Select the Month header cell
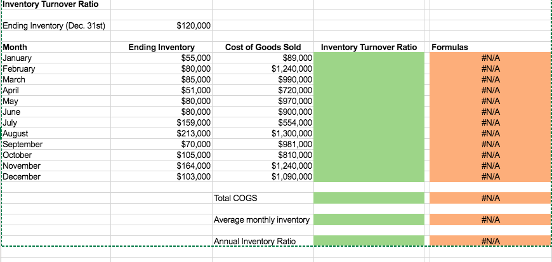The height and width of the screenshot is (262, 552). [56, 47]
